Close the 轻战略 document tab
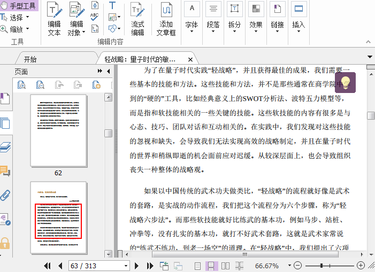 coord(190,59)
